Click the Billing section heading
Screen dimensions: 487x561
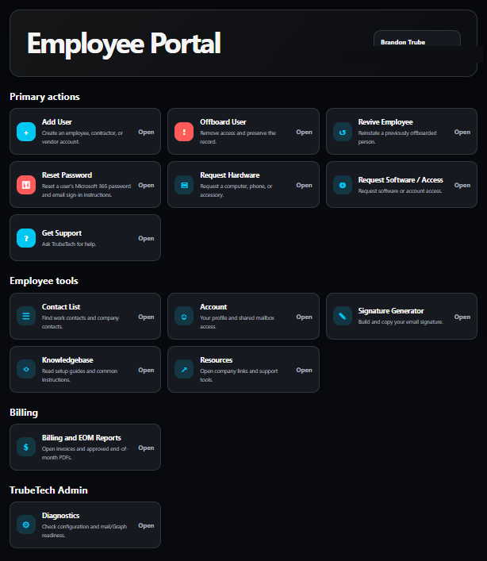coord(24,413)
